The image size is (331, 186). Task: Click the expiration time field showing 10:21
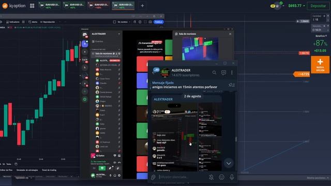pyautogui.click(x=319, y=28)
